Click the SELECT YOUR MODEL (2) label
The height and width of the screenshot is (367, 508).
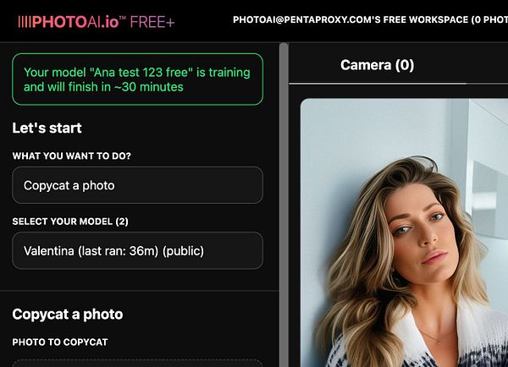[x=70, y=222]
